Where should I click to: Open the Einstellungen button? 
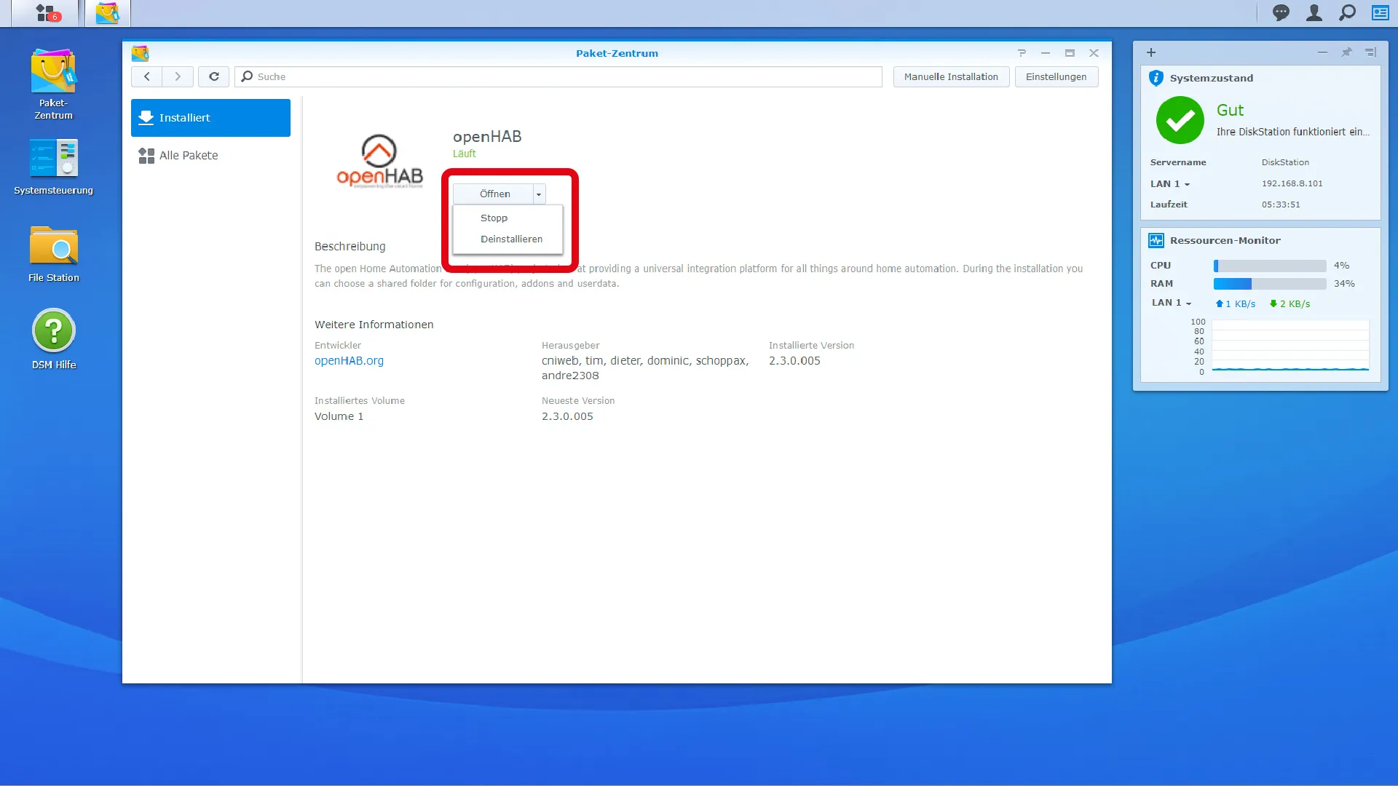point(1056,76)
